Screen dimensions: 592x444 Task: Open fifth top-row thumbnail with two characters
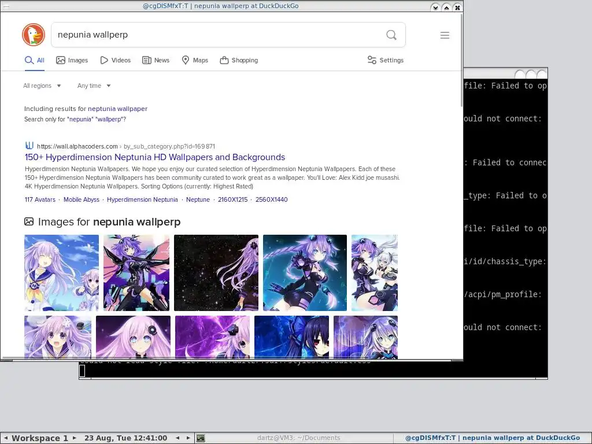(375, 273)
